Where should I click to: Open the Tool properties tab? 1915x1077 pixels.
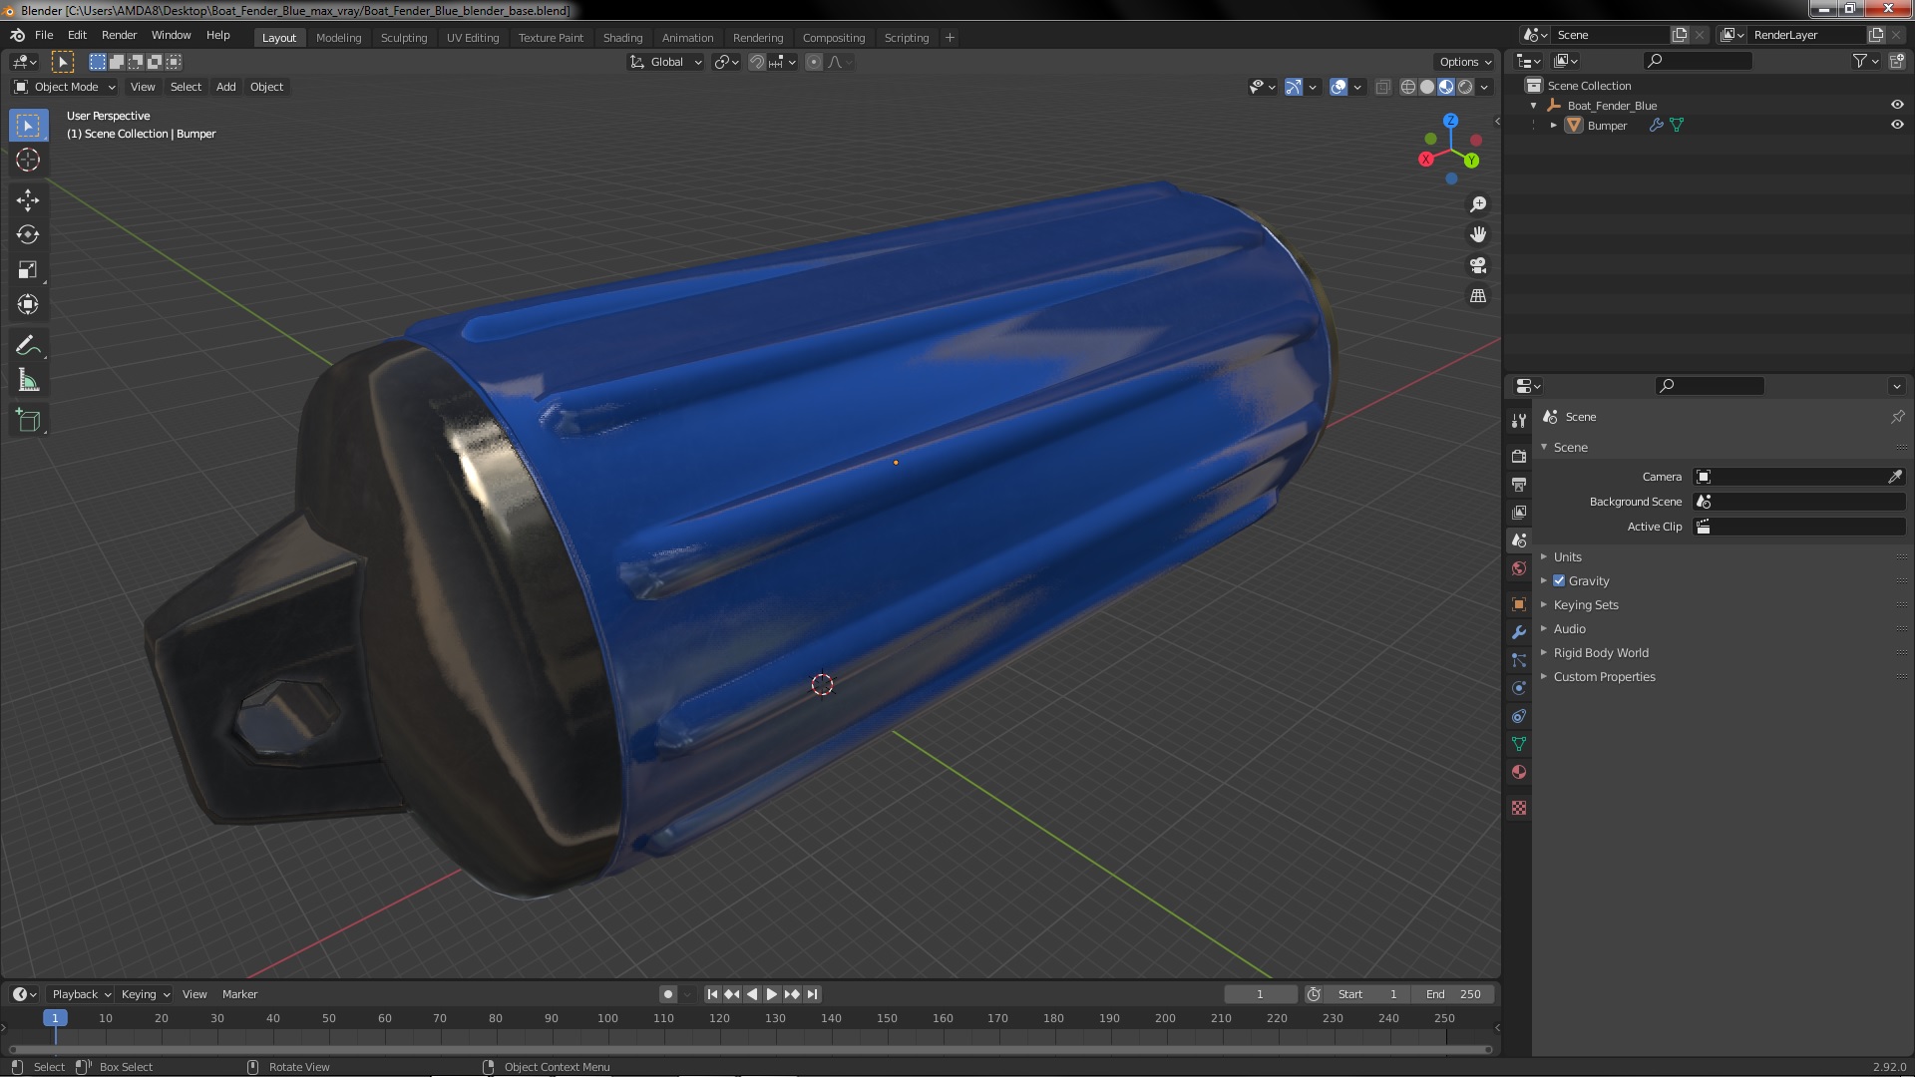[1519, 421]
